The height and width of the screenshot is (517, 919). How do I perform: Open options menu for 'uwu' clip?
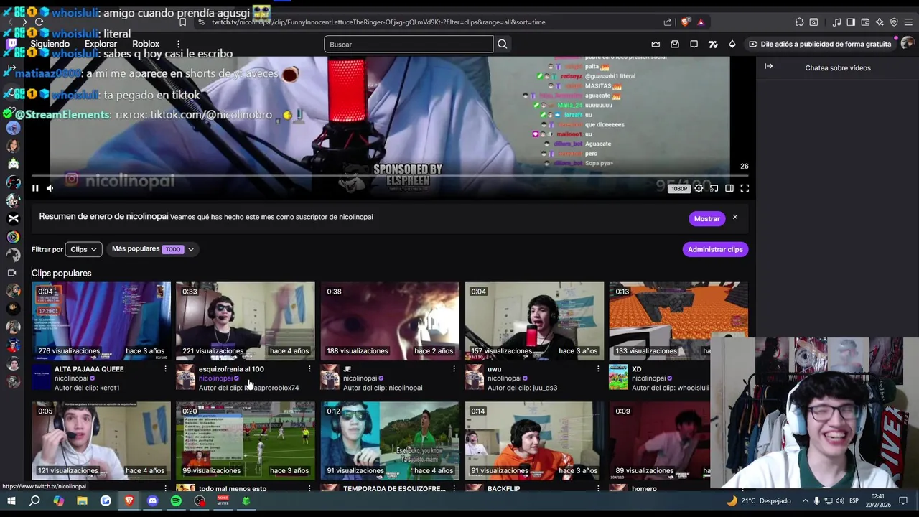598,369
